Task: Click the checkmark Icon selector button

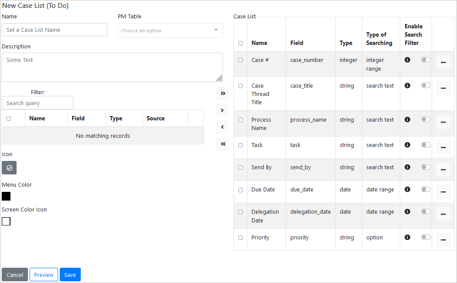Action: (x=9, y=168)
